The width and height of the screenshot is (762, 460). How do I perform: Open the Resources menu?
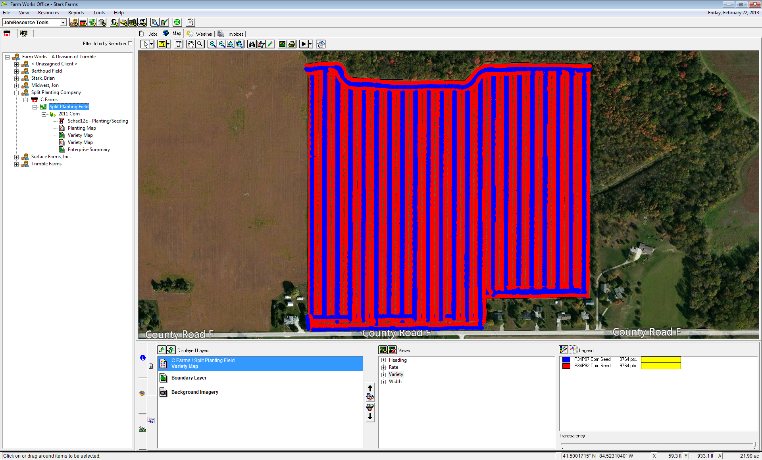[48, 13]
